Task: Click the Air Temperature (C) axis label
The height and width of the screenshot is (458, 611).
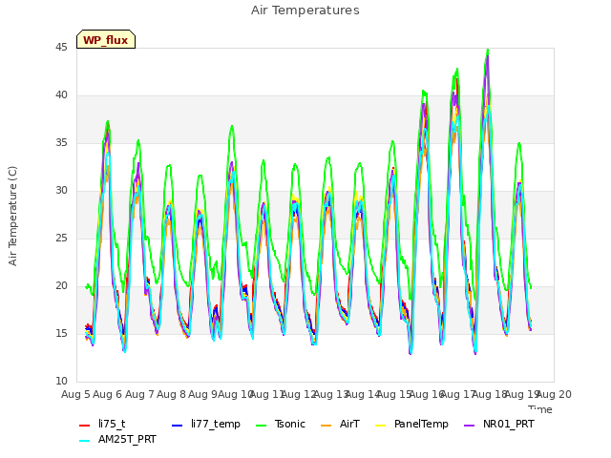Action: (x=12, y=216)
